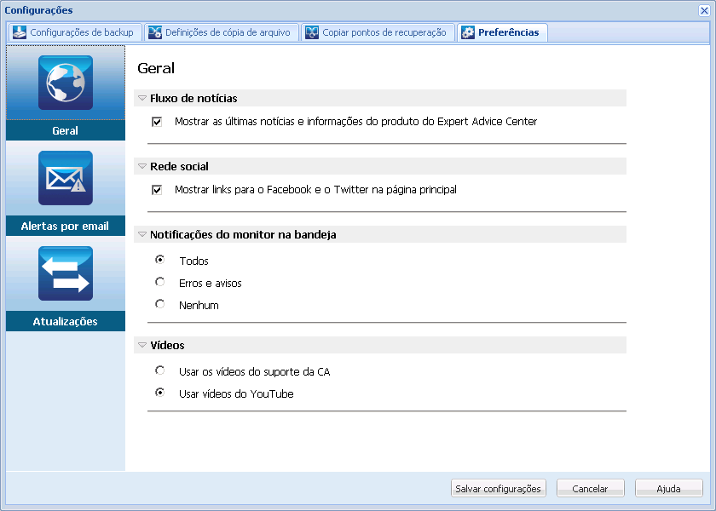The height and width of the screenshot is (511, 716).
Task: Collapse the Vídeos section
Action: [x=141, y=346]
